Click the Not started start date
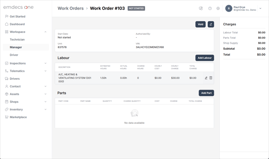The height and width of the screenshot is (159, 269). (64, 38)
